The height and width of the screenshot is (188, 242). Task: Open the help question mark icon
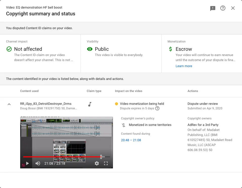(223, 8)
